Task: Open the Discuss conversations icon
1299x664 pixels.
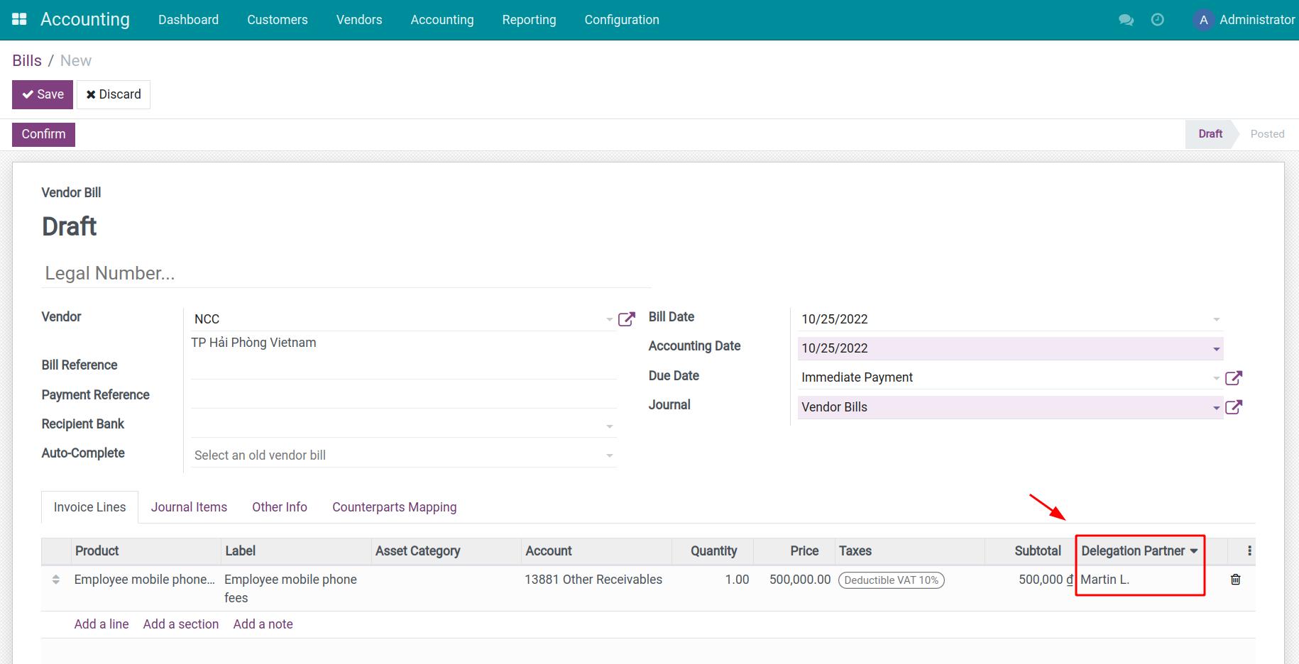Action: (1126, 20)
